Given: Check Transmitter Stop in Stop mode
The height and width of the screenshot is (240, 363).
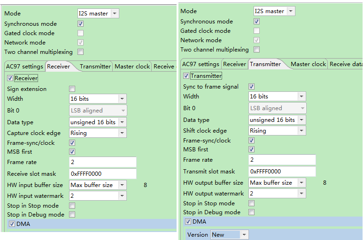Looking at the screenshot, I should click(x=251, y=203).
